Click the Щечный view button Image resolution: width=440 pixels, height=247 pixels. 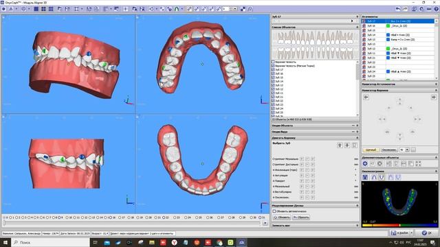[371, 150]
